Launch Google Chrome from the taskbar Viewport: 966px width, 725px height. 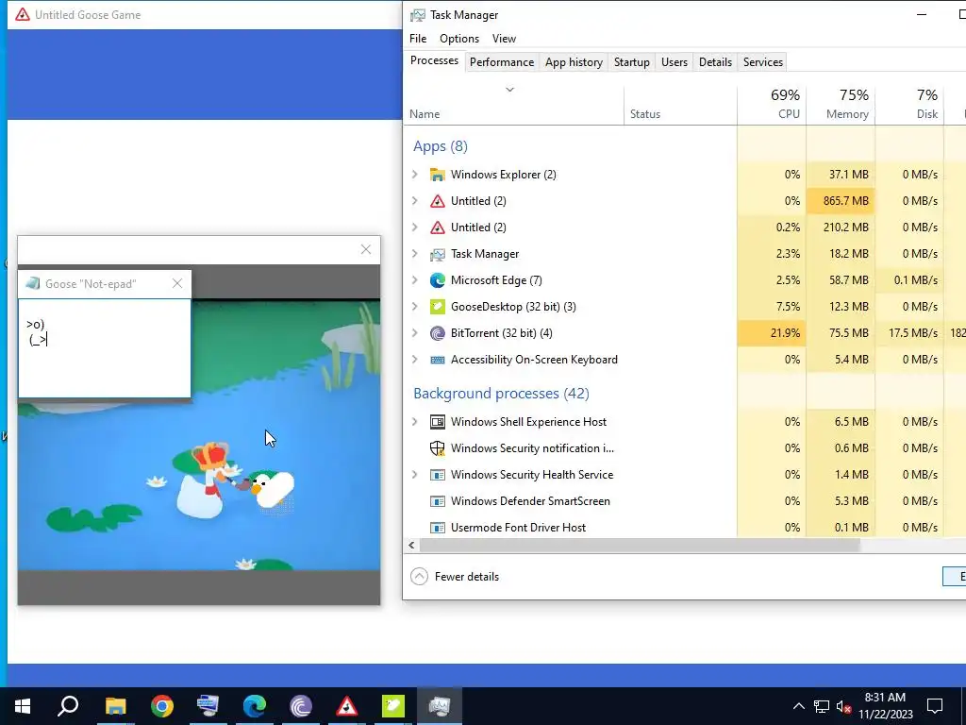click(162, 706)
